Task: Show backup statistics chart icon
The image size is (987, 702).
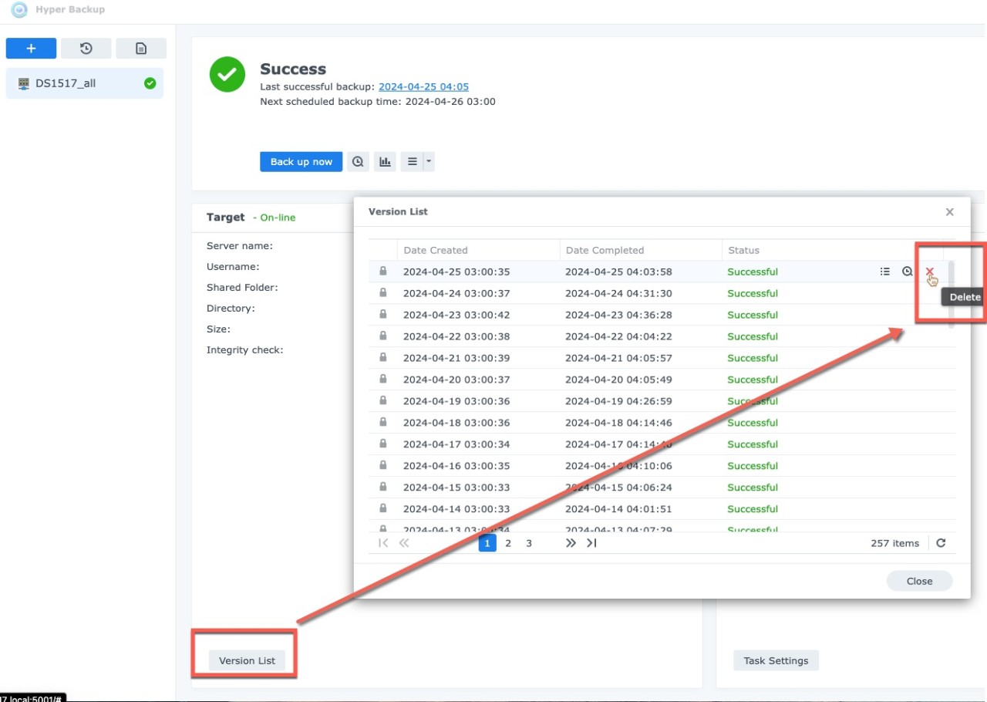Action: [384, 162]
